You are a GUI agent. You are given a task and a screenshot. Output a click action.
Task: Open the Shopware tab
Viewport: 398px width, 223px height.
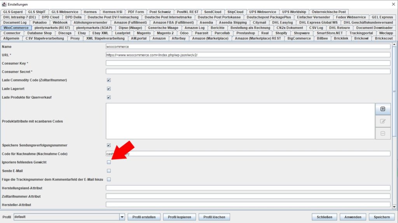(x=302, y=33)
